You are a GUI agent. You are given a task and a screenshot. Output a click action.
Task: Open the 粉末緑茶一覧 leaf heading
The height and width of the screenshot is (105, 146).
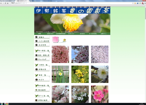click(x=42, y=86)
